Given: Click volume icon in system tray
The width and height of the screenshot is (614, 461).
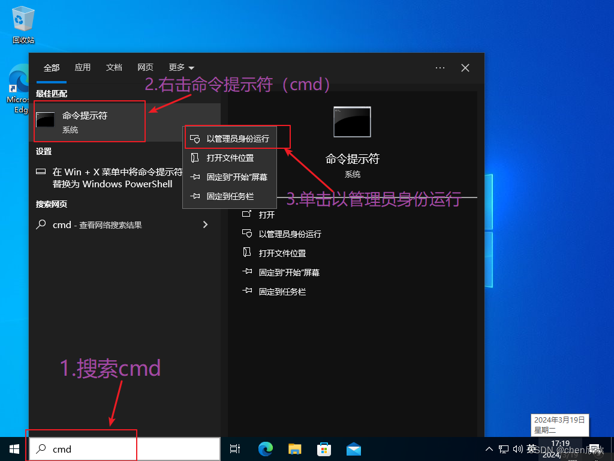Looking at the screenshot, I should point(518,449).
